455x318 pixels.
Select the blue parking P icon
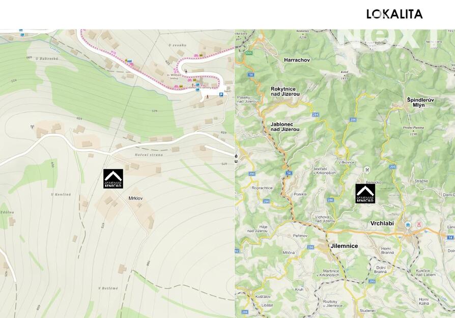pos(221,94)
